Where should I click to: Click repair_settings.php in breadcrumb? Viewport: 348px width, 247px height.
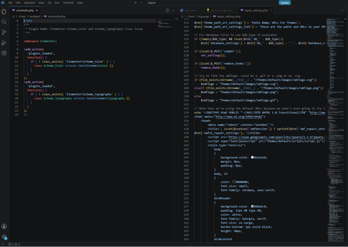[228, 16]
